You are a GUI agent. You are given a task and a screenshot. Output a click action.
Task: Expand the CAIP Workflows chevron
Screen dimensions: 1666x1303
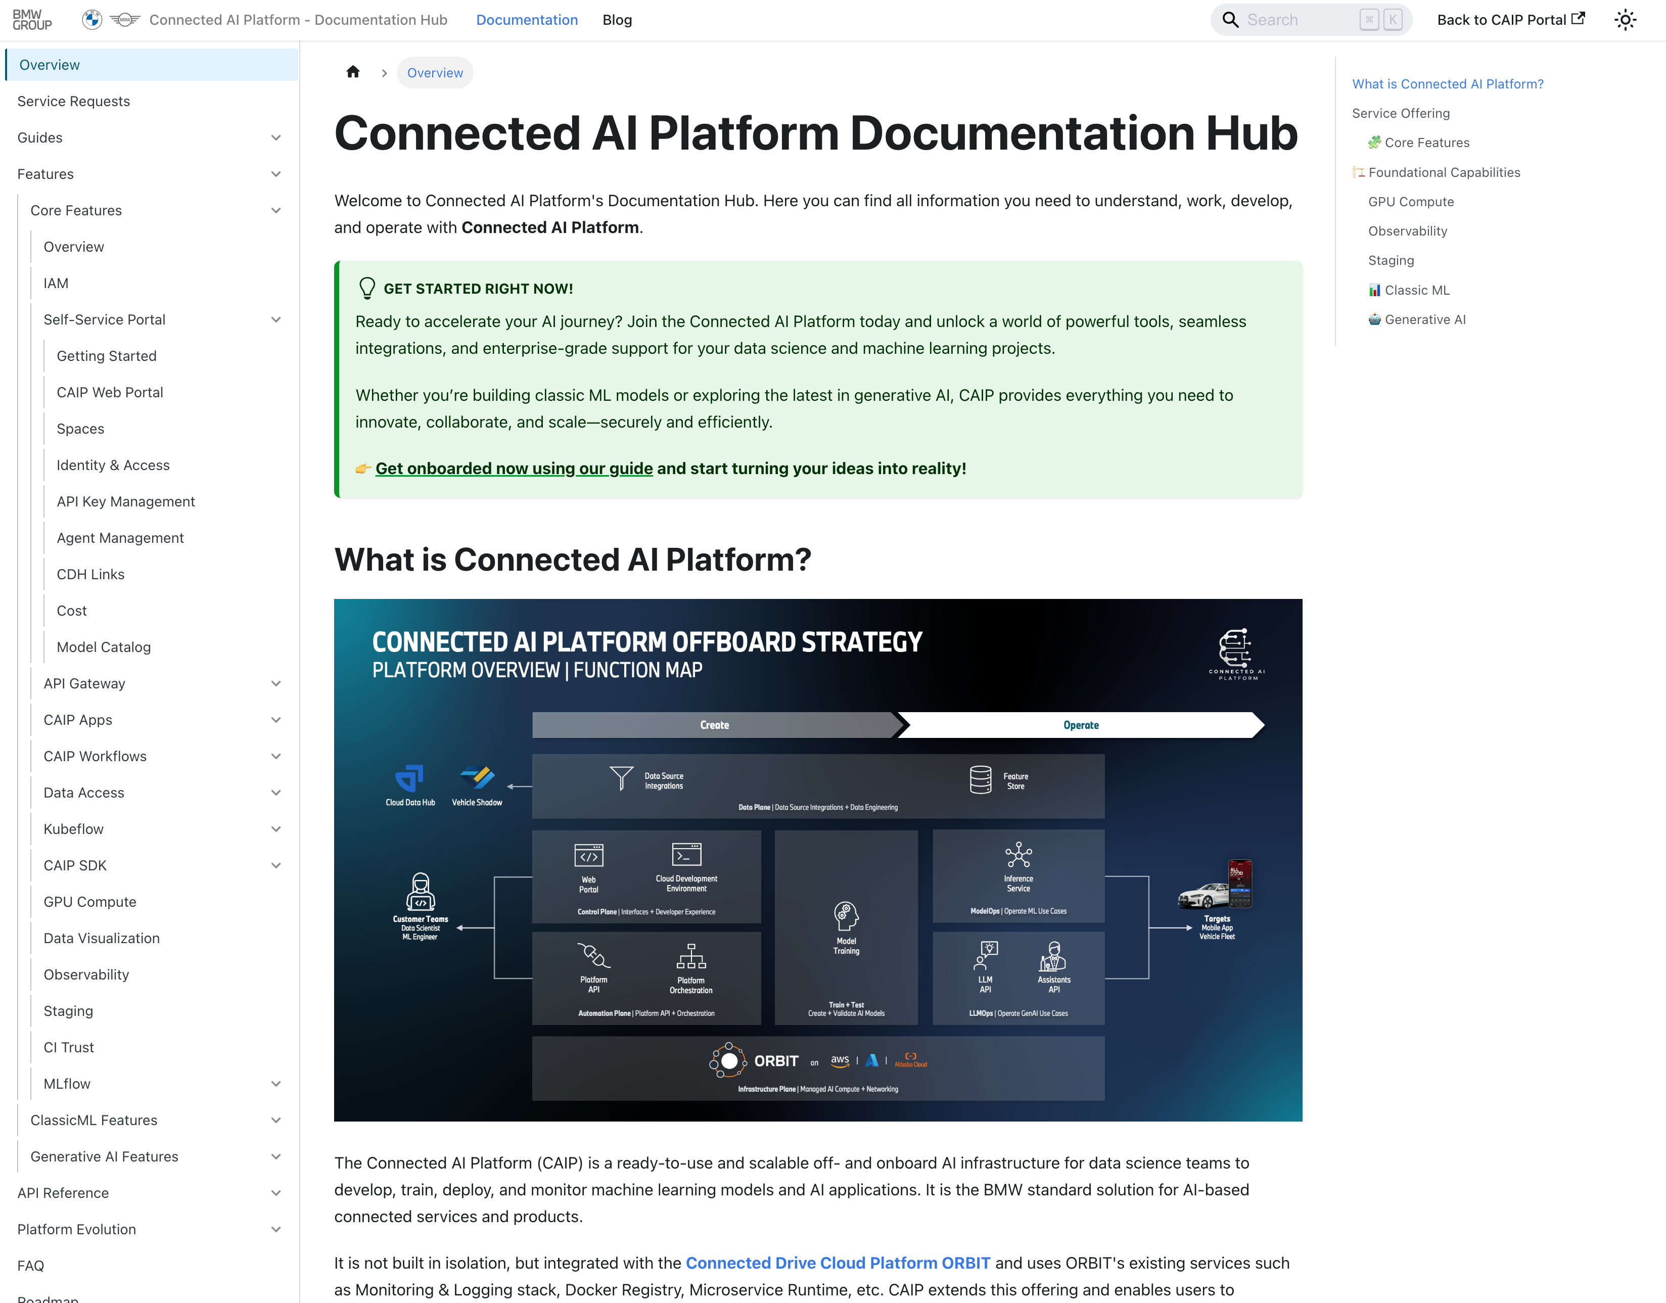(276, 757)
